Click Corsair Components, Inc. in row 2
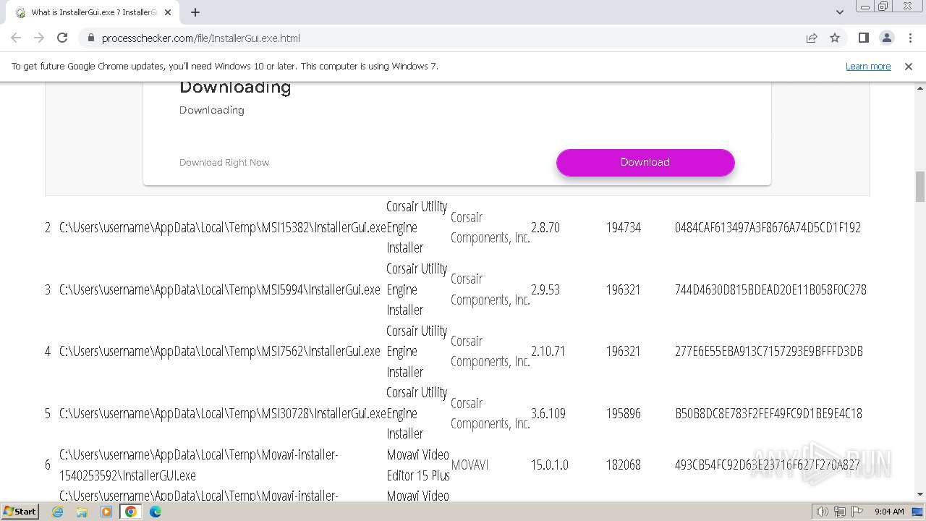This screenshot has height=521, width=926. pos(490,227)
